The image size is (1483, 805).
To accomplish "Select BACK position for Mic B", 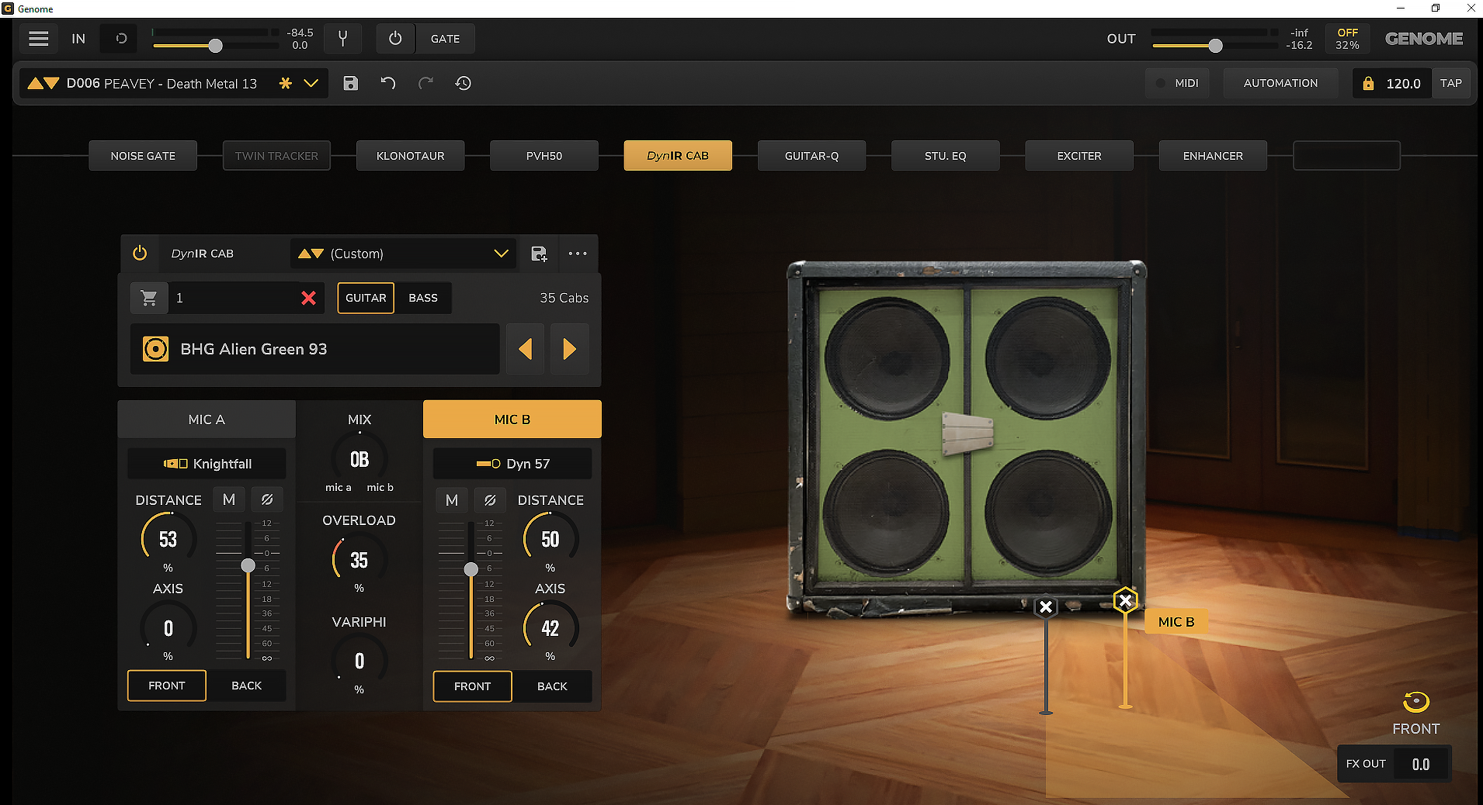I will pos(552,686).
